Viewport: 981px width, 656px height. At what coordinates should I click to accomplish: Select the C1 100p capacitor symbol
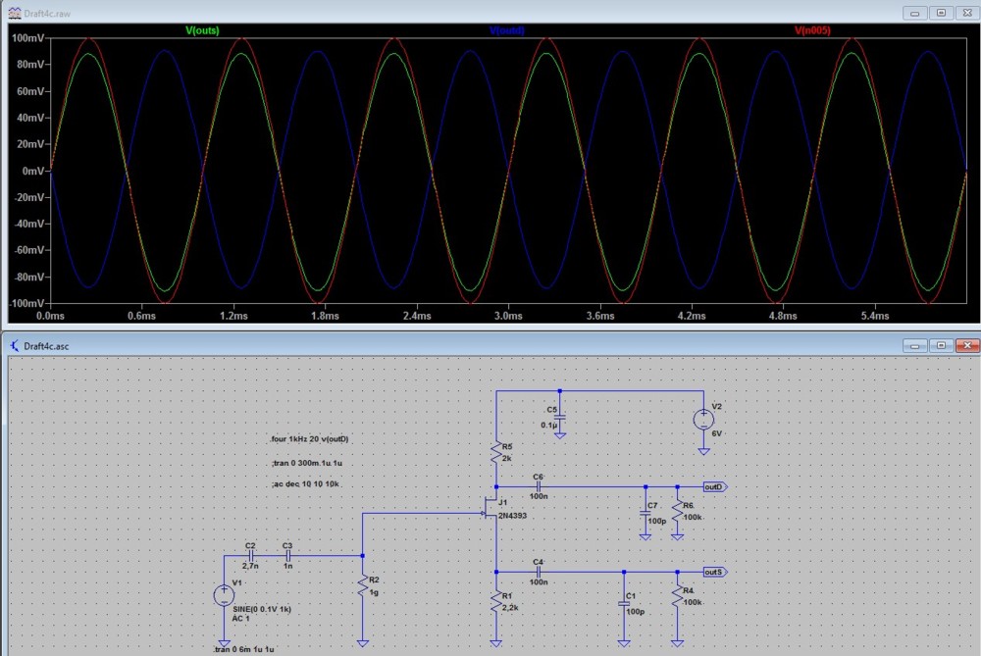pos(623,604)
